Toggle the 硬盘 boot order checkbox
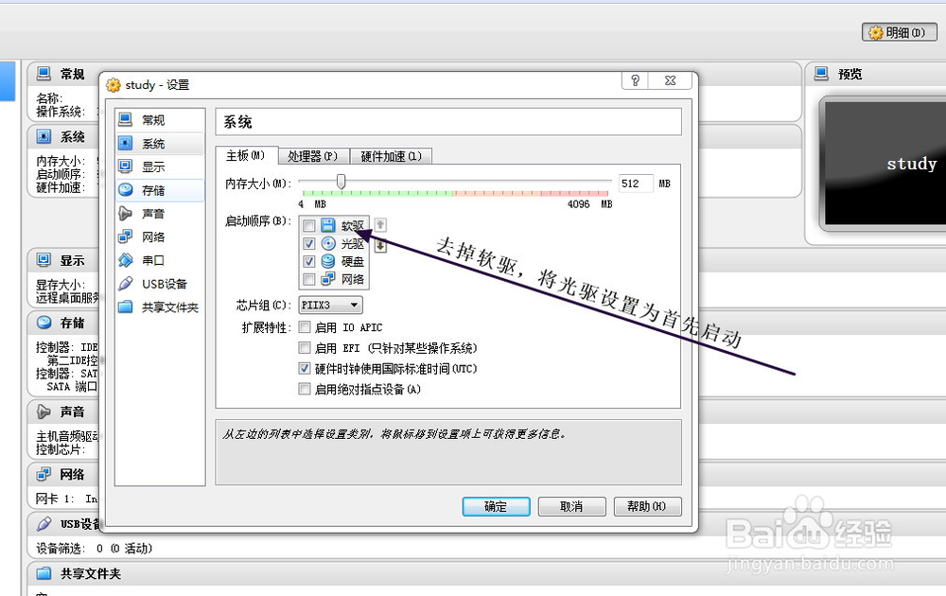Image resolution: width=946 pixels, height=596 pixels. point(309,262)
